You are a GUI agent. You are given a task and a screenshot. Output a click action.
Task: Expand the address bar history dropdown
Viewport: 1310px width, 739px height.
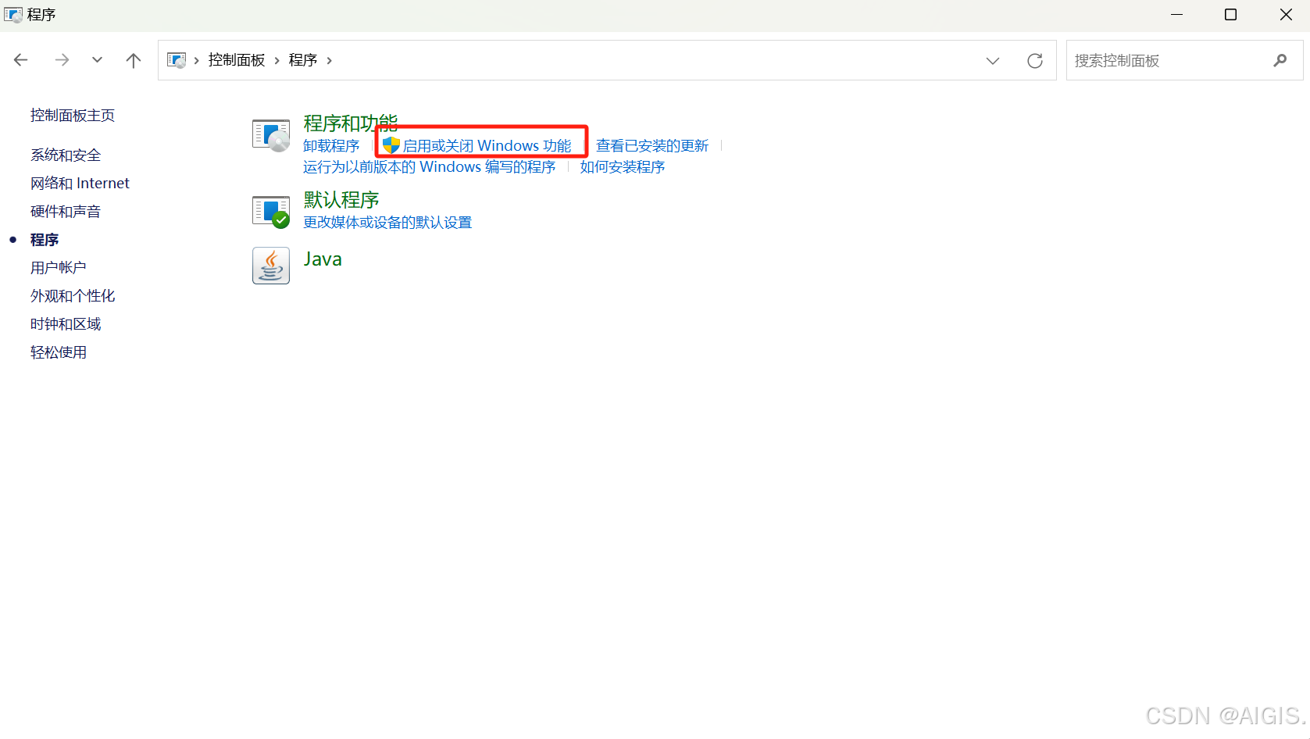993,60
